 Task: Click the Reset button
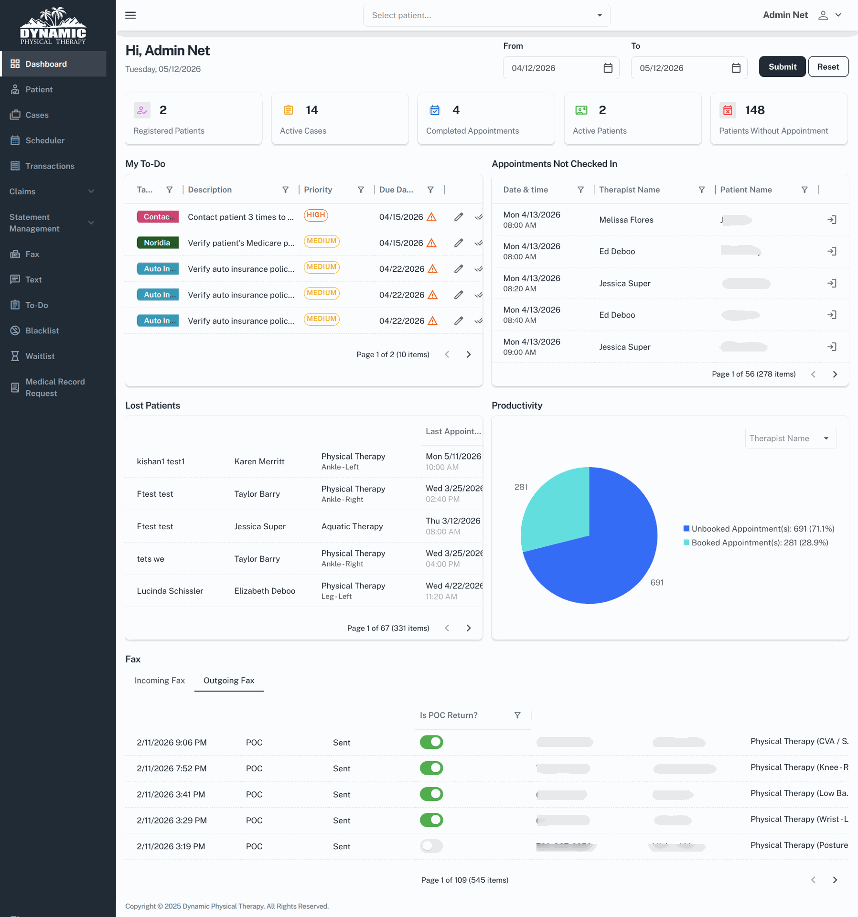click(828, 67)
